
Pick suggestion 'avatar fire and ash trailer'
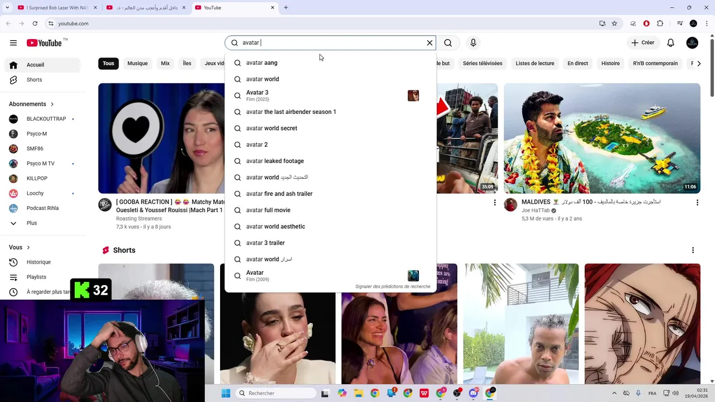pos(330,194)
